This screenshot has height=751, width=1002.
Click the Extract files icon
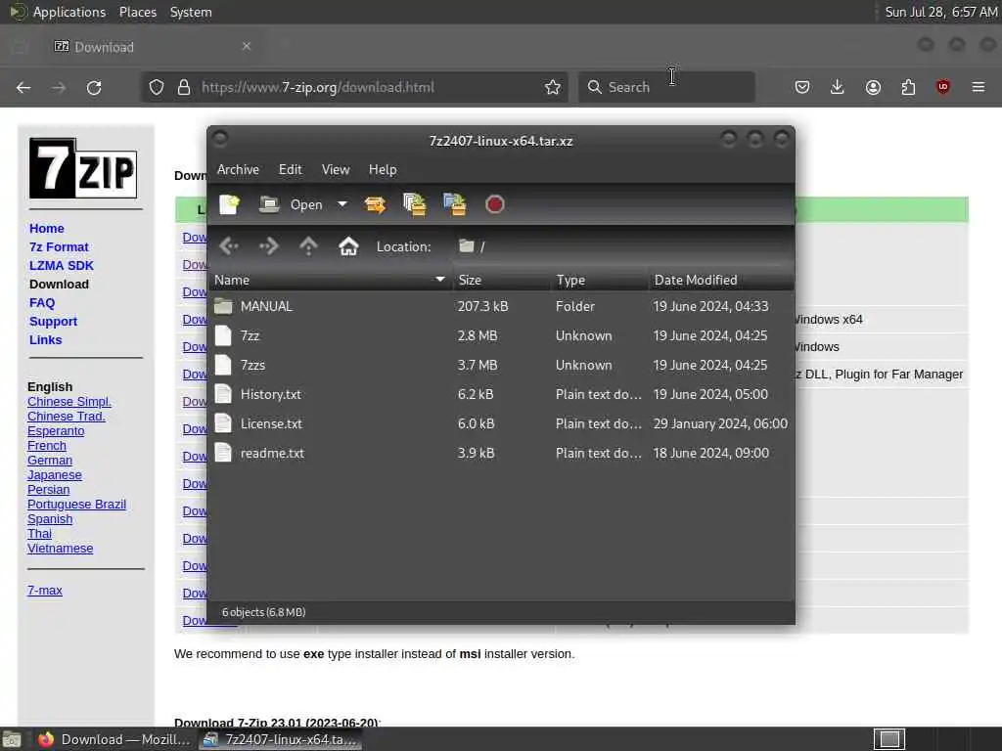click(375, 204)
